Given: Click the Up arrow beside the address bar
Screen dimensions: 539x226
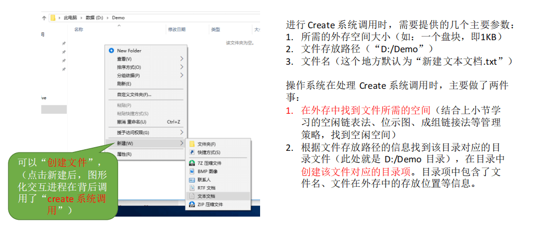Looking at the screenshot, I should click(44, 18).
